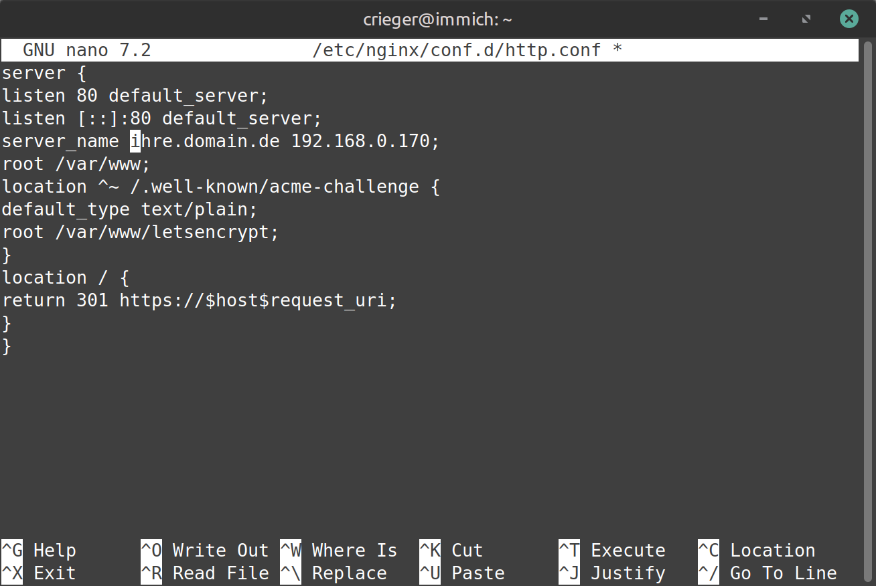
Task: Click the crieger@immich title bar
Action: coord(438,19)
